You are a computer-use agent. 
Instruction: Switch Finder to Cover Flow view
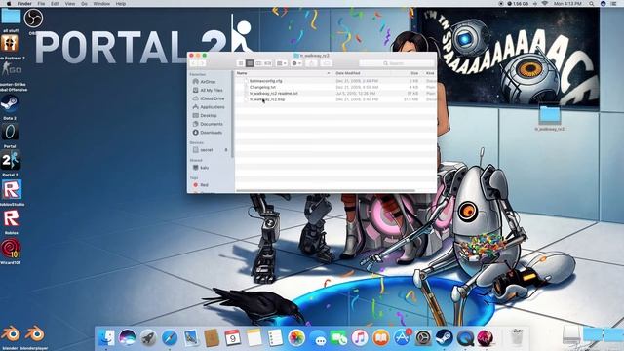pos(268,63)
